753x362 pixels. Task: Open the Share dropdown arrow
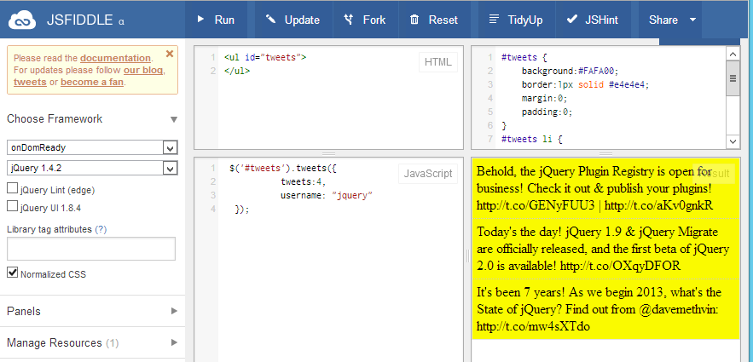pyautogui.click(x=692, y=20)
